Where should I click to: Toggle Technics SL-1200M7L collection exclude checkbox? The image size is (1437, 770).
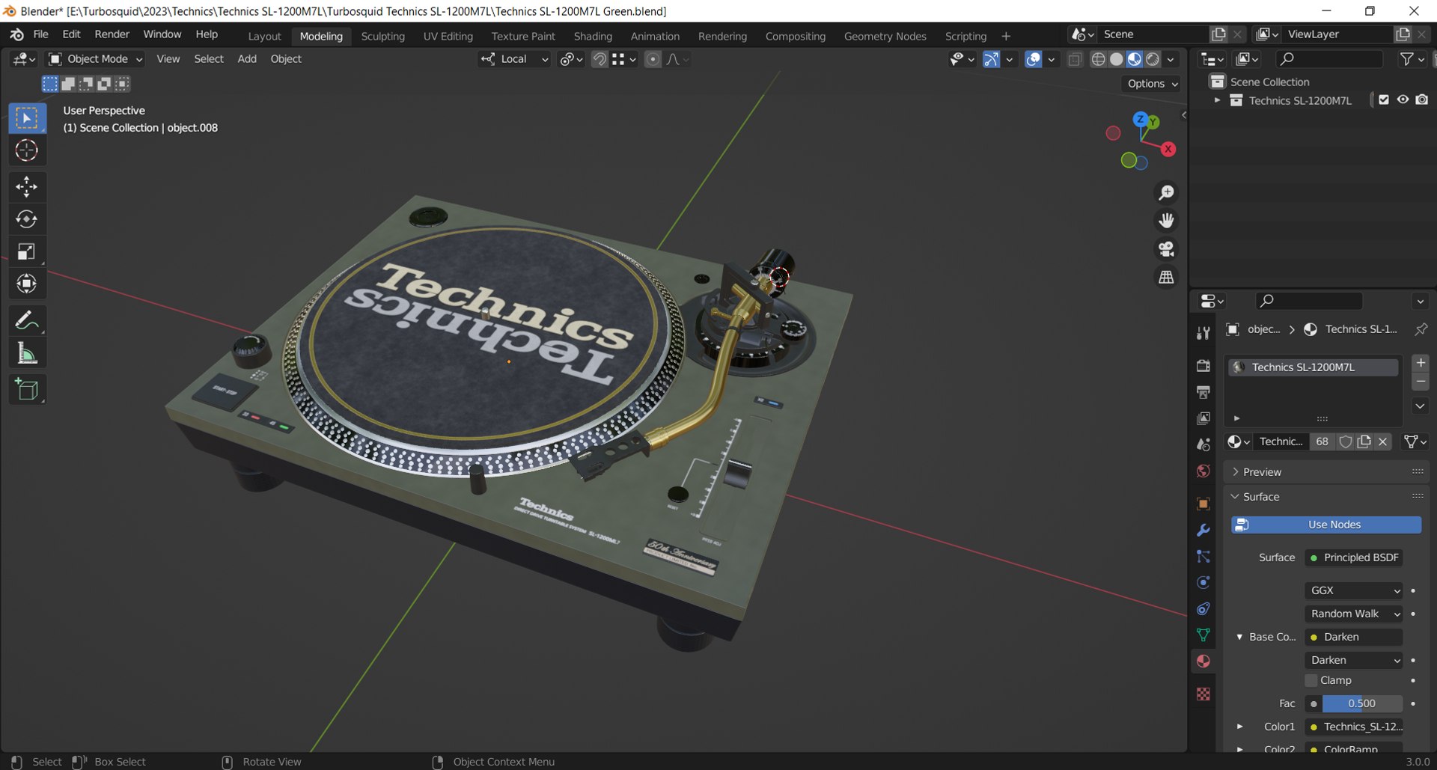click(1384, 100)
